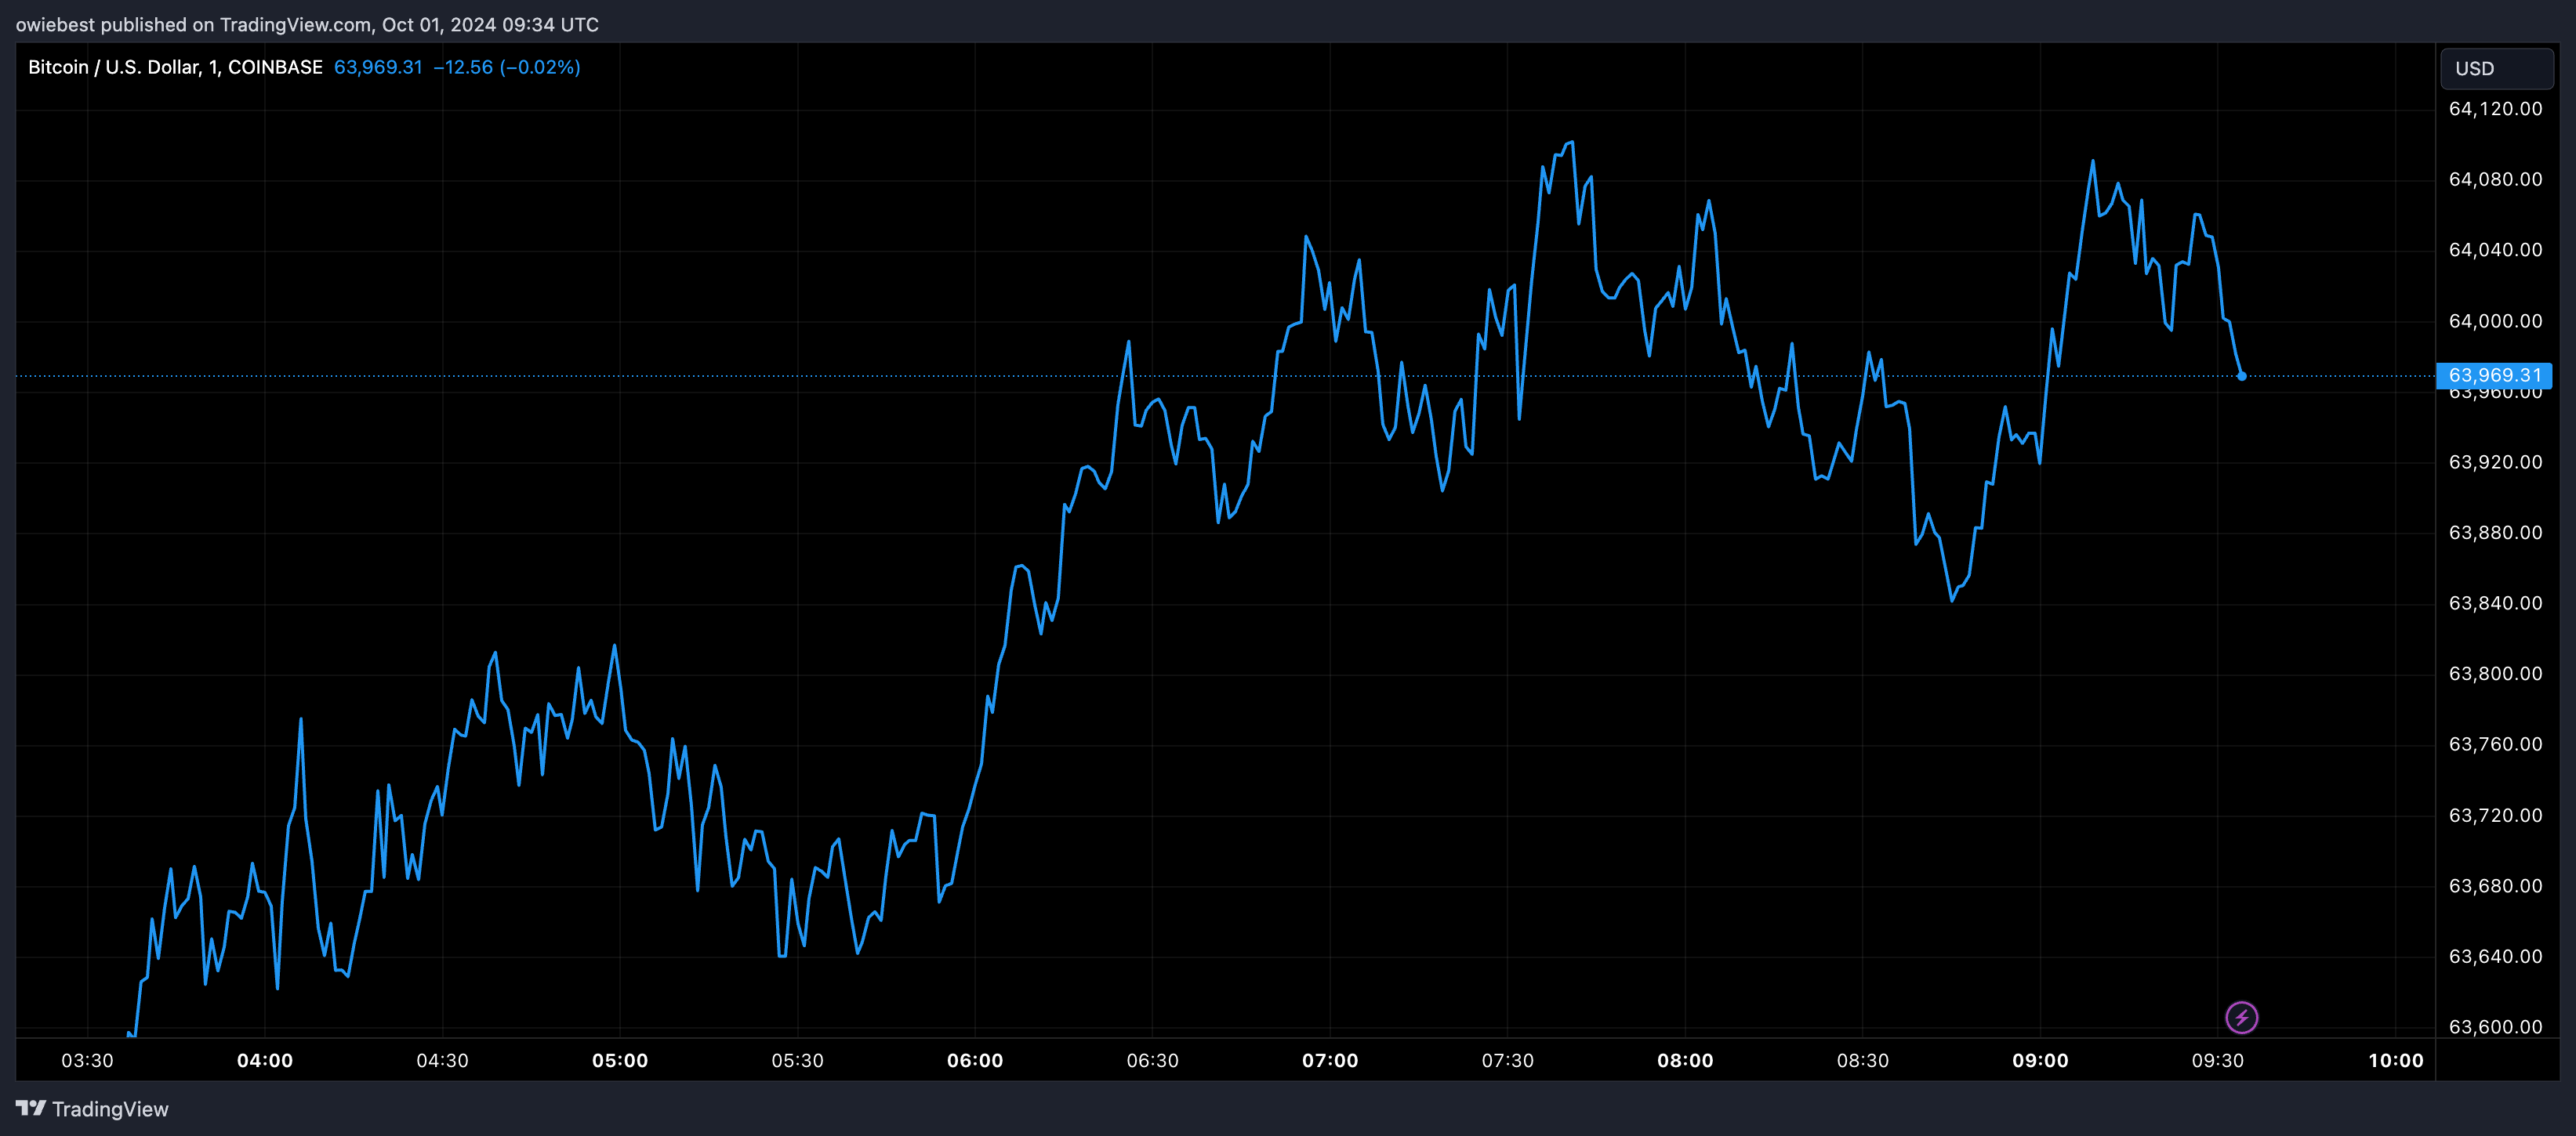Click the 09:30 time axis label
This screenshot has height=1136, width=2576.
pyautogui.click(x=2218, y=1061)
